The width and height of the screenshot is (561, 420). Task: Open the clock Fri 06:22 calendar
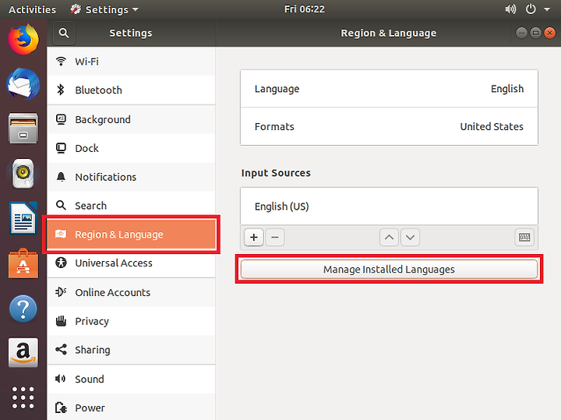tap(304, 9)
